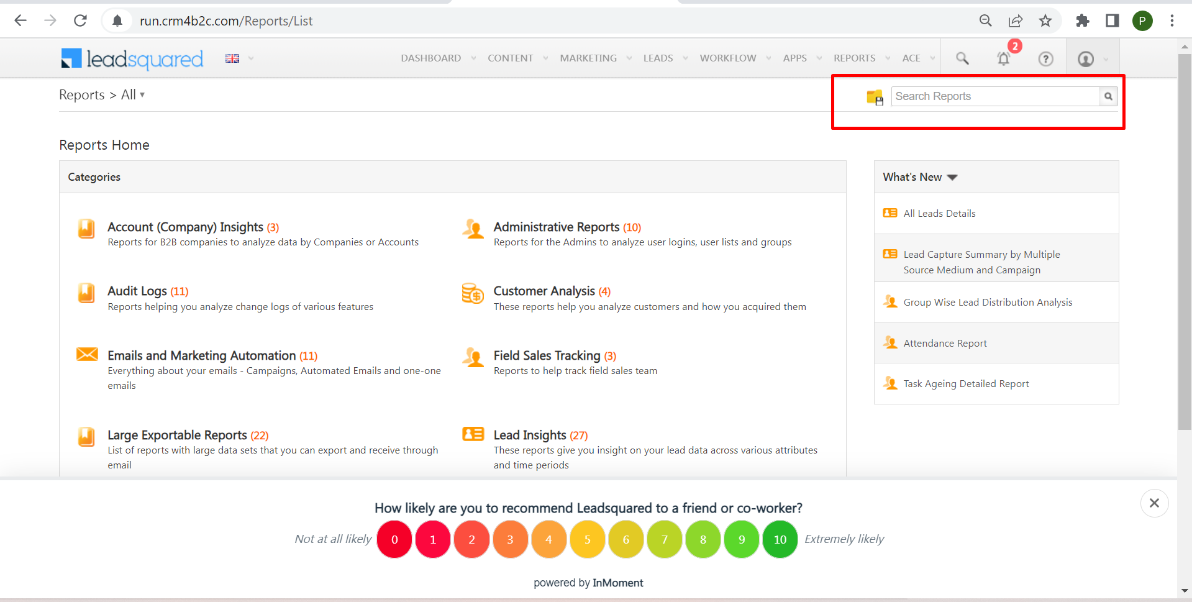Expand the user profile dropdown arrow

[1106, 59]
